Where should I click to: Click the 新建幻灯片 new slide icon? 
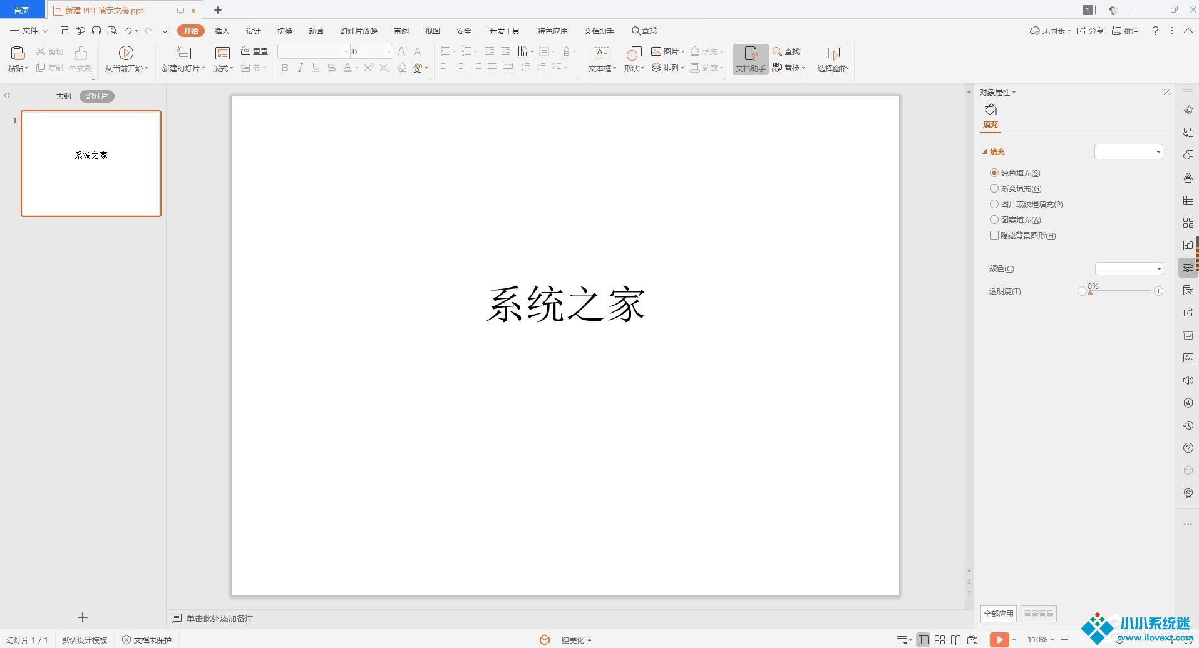(x=183, y=53)
